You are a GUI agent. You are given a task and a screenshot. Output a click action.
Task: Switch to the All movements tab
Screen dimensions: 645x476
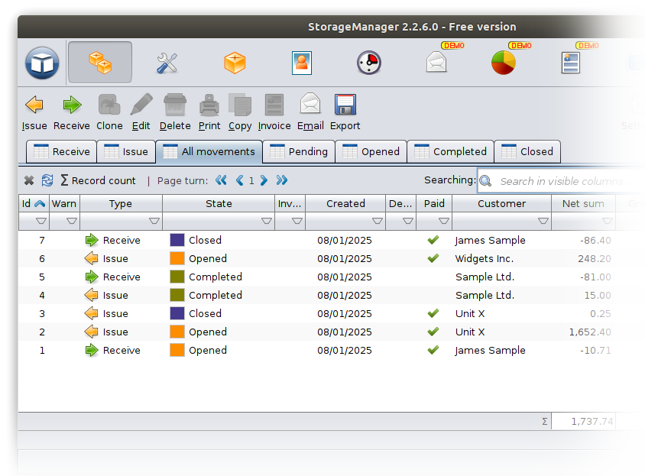[x=209, y=151]
